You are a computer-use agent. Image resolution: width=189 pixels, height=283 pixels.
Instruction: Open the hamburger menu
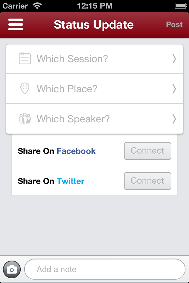coord(16,24)
